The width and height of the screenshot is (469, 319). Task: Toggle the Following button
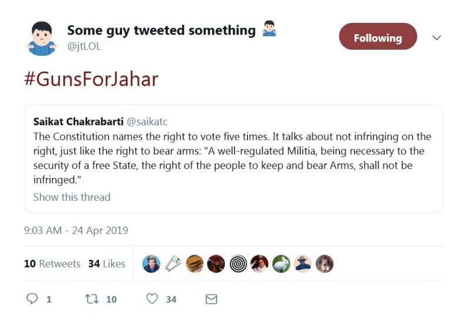(378, 38)
